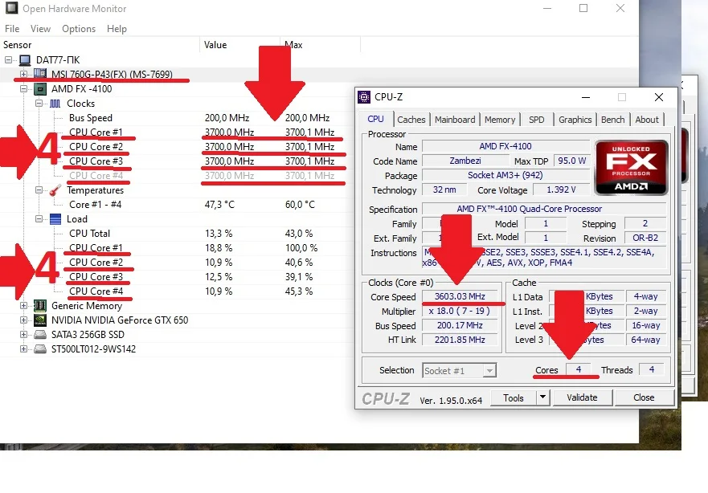Click the HT Link value 2201.85 MHz
This screenshot has width=708, height=493.
click(x=460, y=340)
